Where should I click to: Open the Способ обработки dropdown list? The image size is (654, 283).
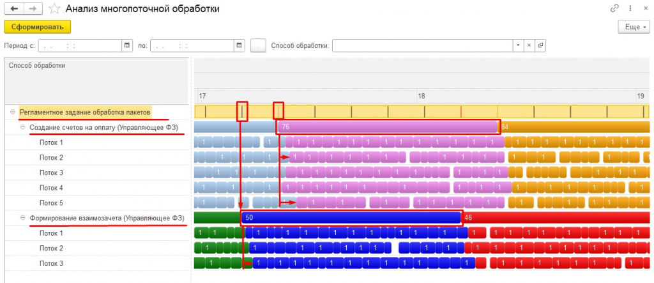click(x=518, y=45)
